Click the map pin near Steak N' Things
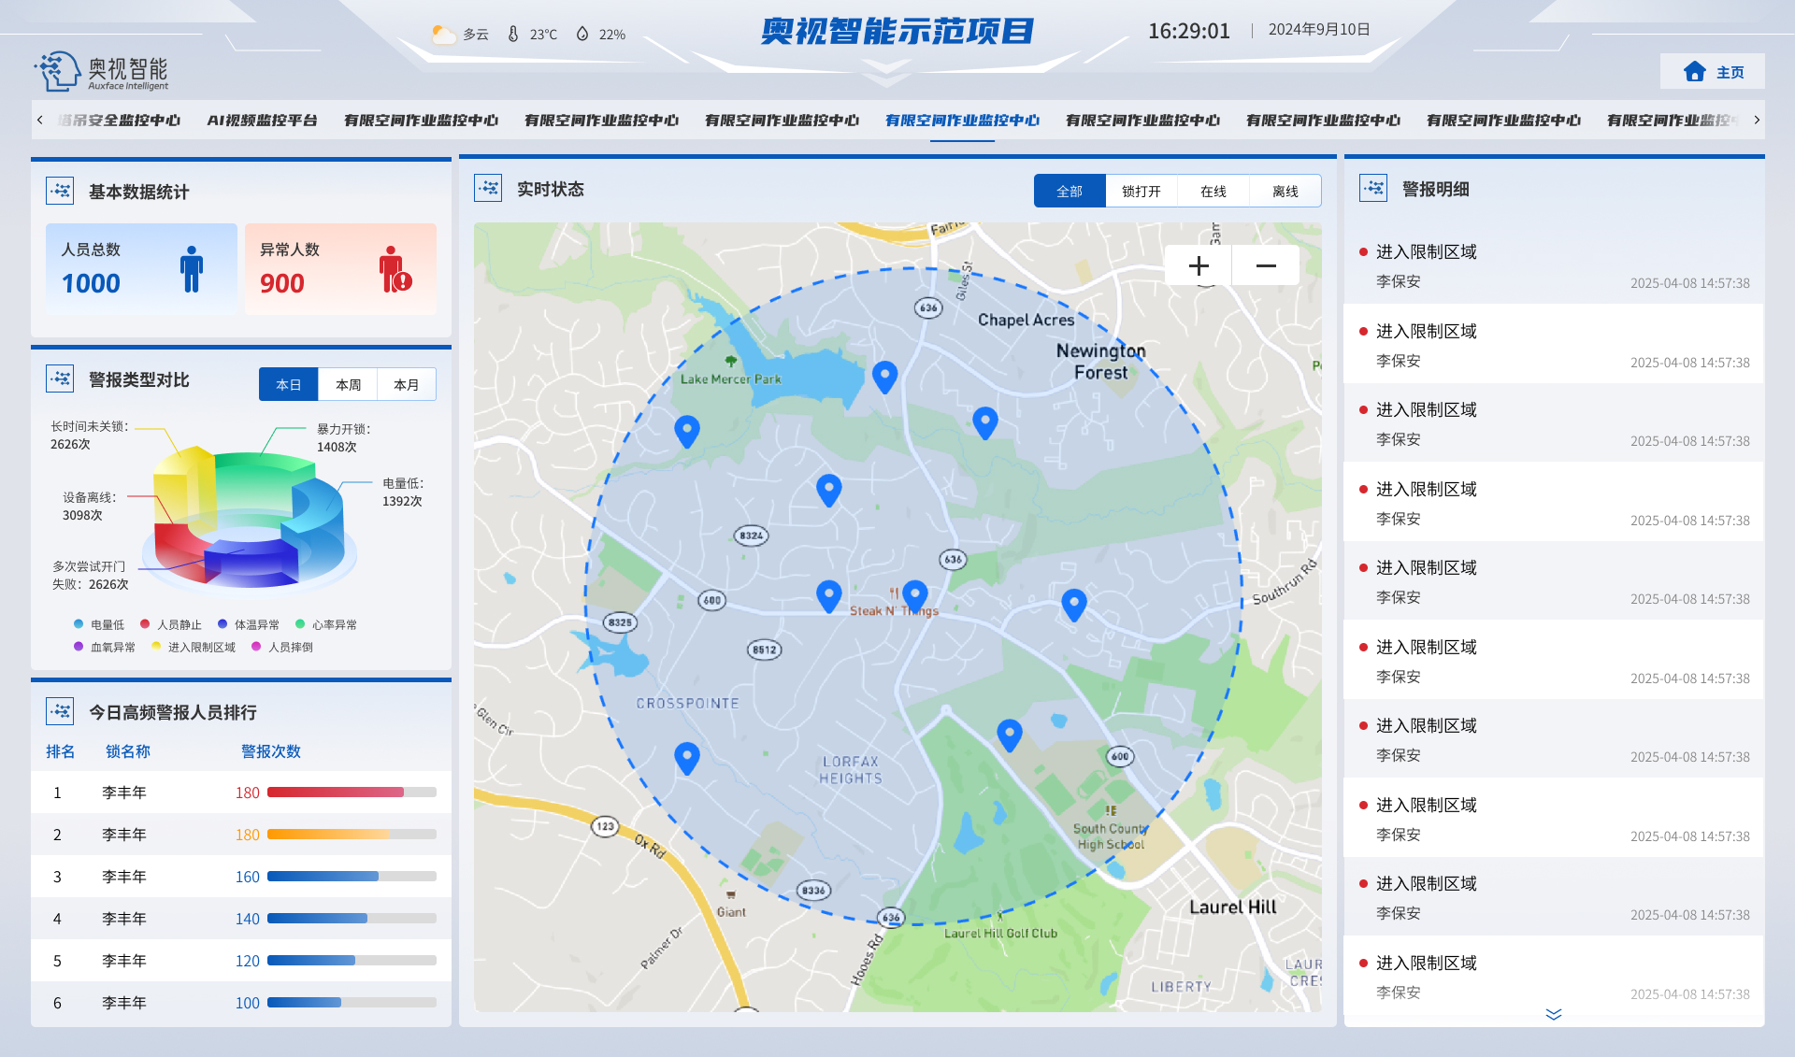The height and width of the screenshot is (1057, 1795). pyautogui.click(x=915, y=594)
